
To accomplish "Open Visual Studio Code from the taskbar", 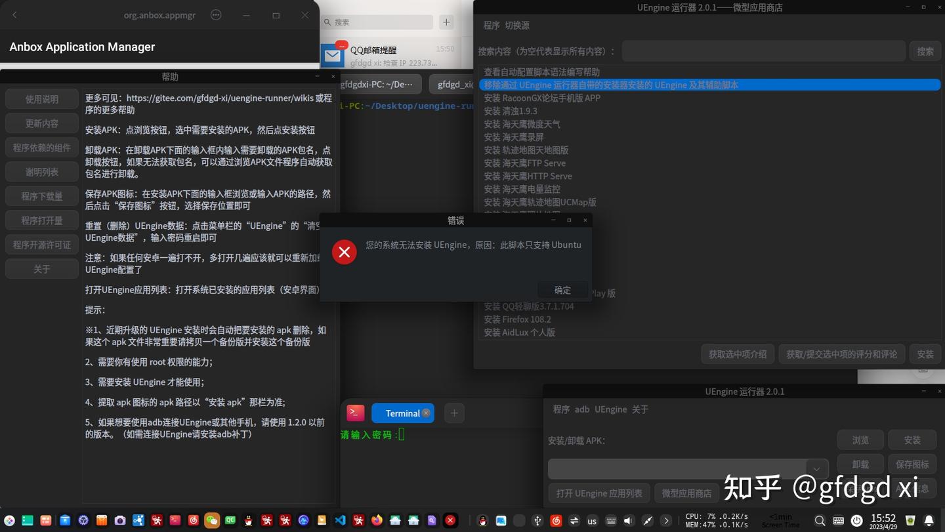I will [x=340, y=520].
